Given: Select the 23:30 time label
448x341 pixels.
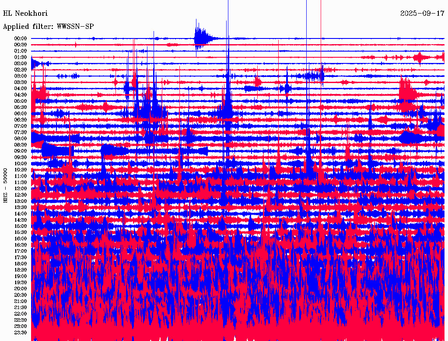Looking at the screenshot, I should (21, 333).
